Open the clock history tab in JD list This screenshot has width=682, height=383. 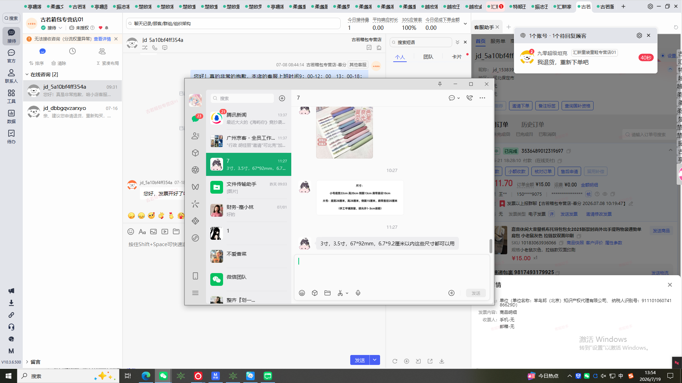72,51
